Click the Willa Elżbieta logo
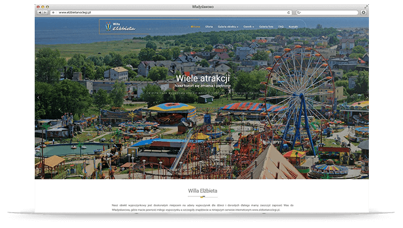403x228 pixels. (x=120, y=26)
